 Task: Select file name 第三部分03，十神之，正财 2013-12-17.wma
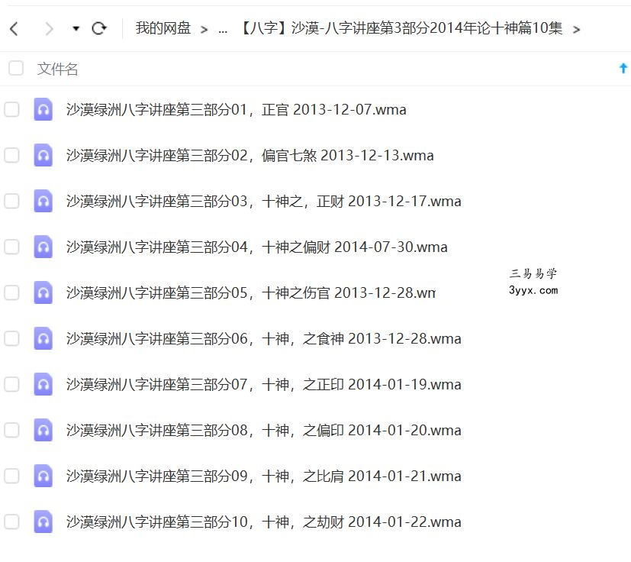click(x=263, y=201)
